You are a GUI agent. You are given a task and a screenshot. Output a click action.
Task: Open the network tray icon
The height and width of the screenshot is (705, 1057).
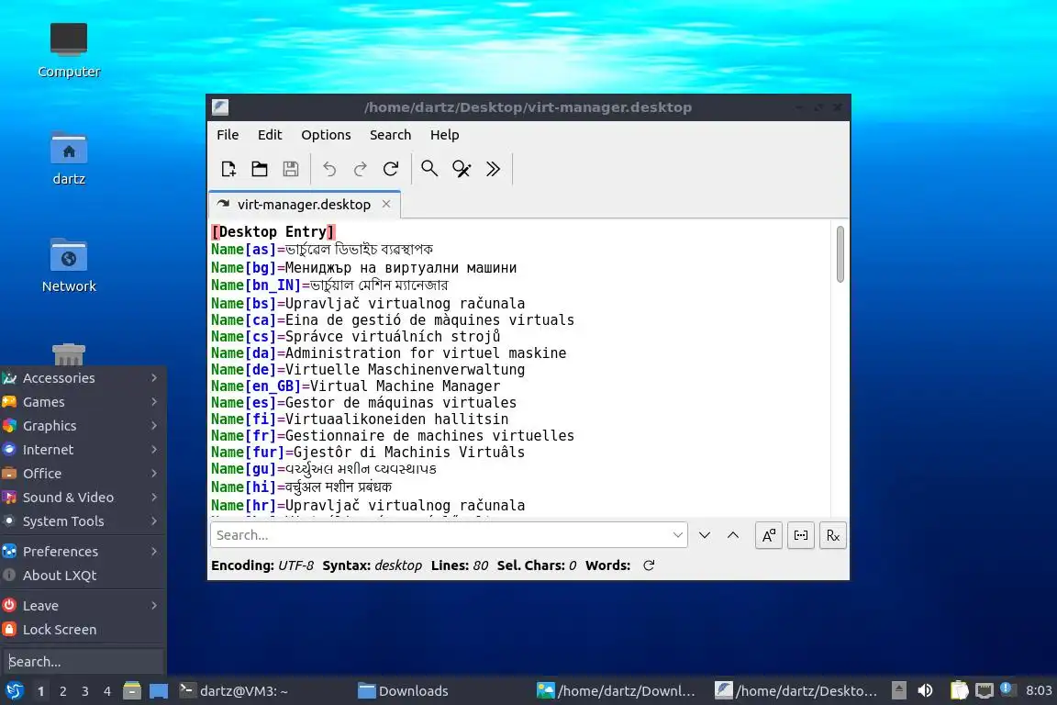[985, 690]
